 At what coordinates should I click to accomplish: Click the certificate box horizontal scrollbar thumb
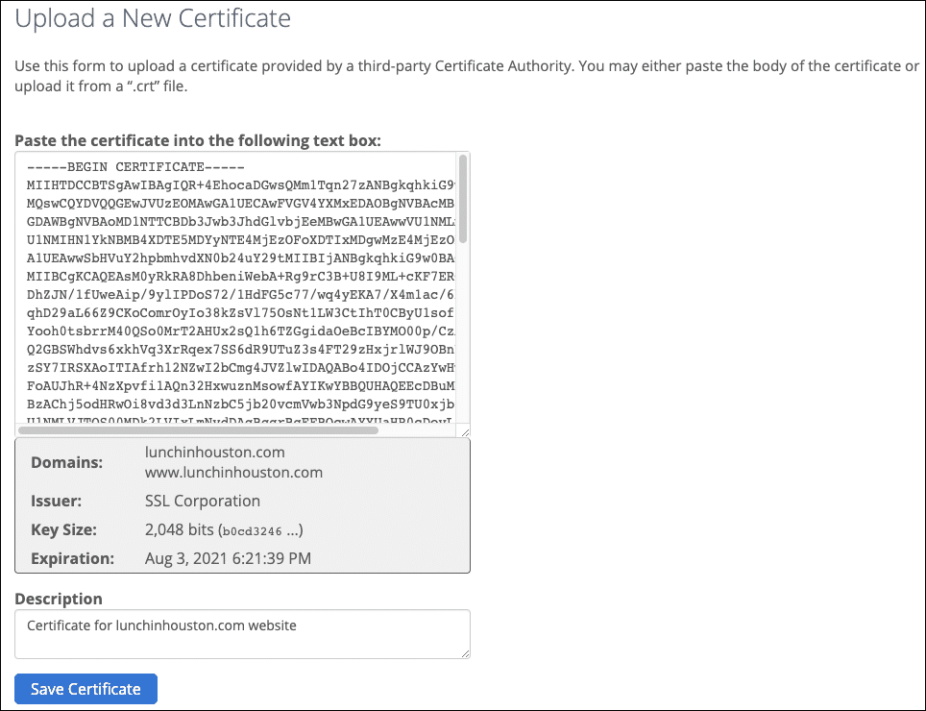202,430
